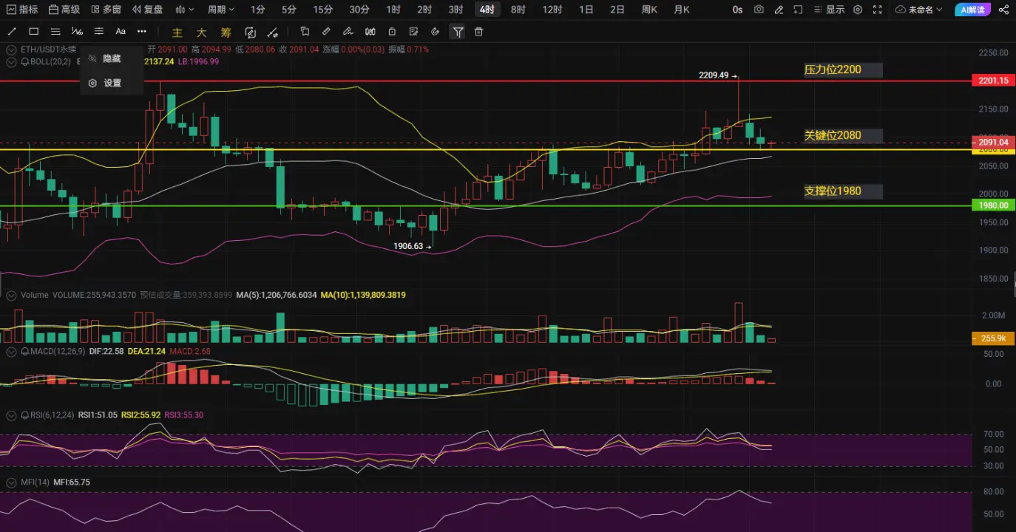Switch to the 月K monthly timeframe
Image resolution: width=1016 pixels, height=532 pixels.
point(682,10)
